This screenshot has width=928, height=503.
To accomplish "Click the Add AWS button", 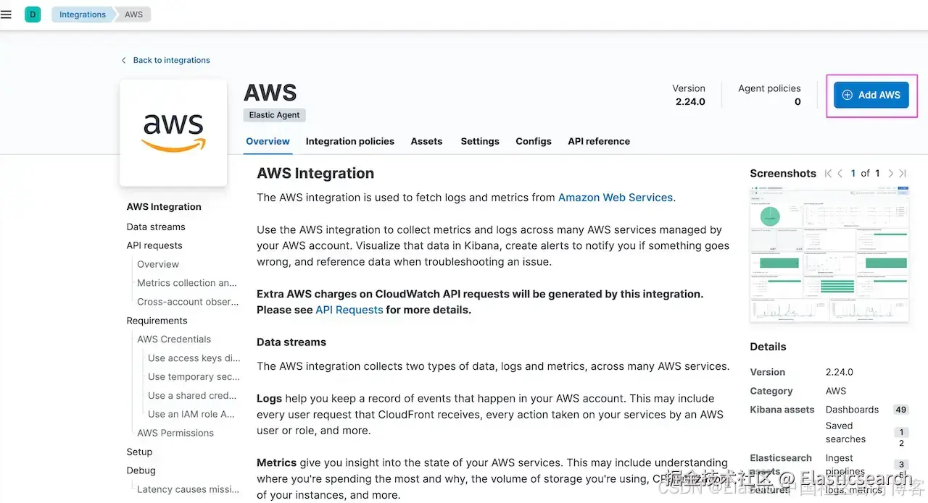I will (x=871, y=95).
